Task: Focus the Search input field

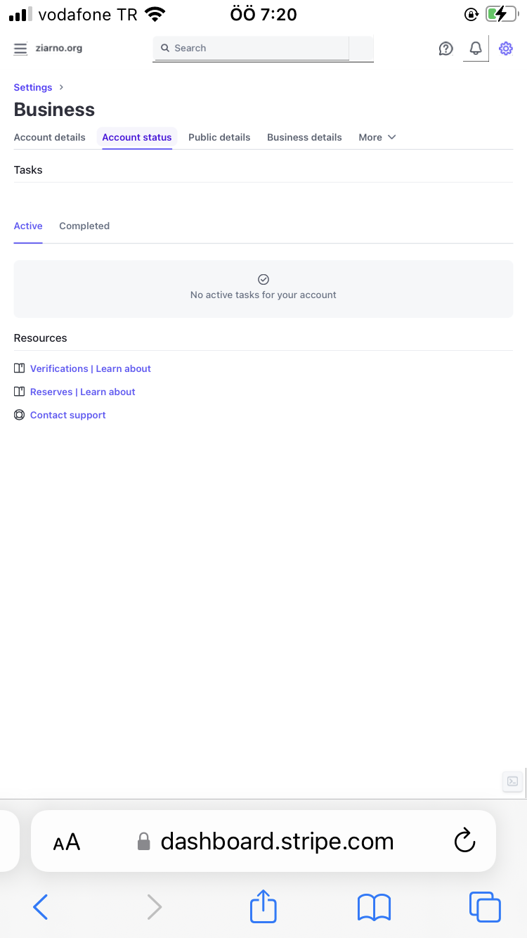Action: pyautogui.click(x=252, y=48)
